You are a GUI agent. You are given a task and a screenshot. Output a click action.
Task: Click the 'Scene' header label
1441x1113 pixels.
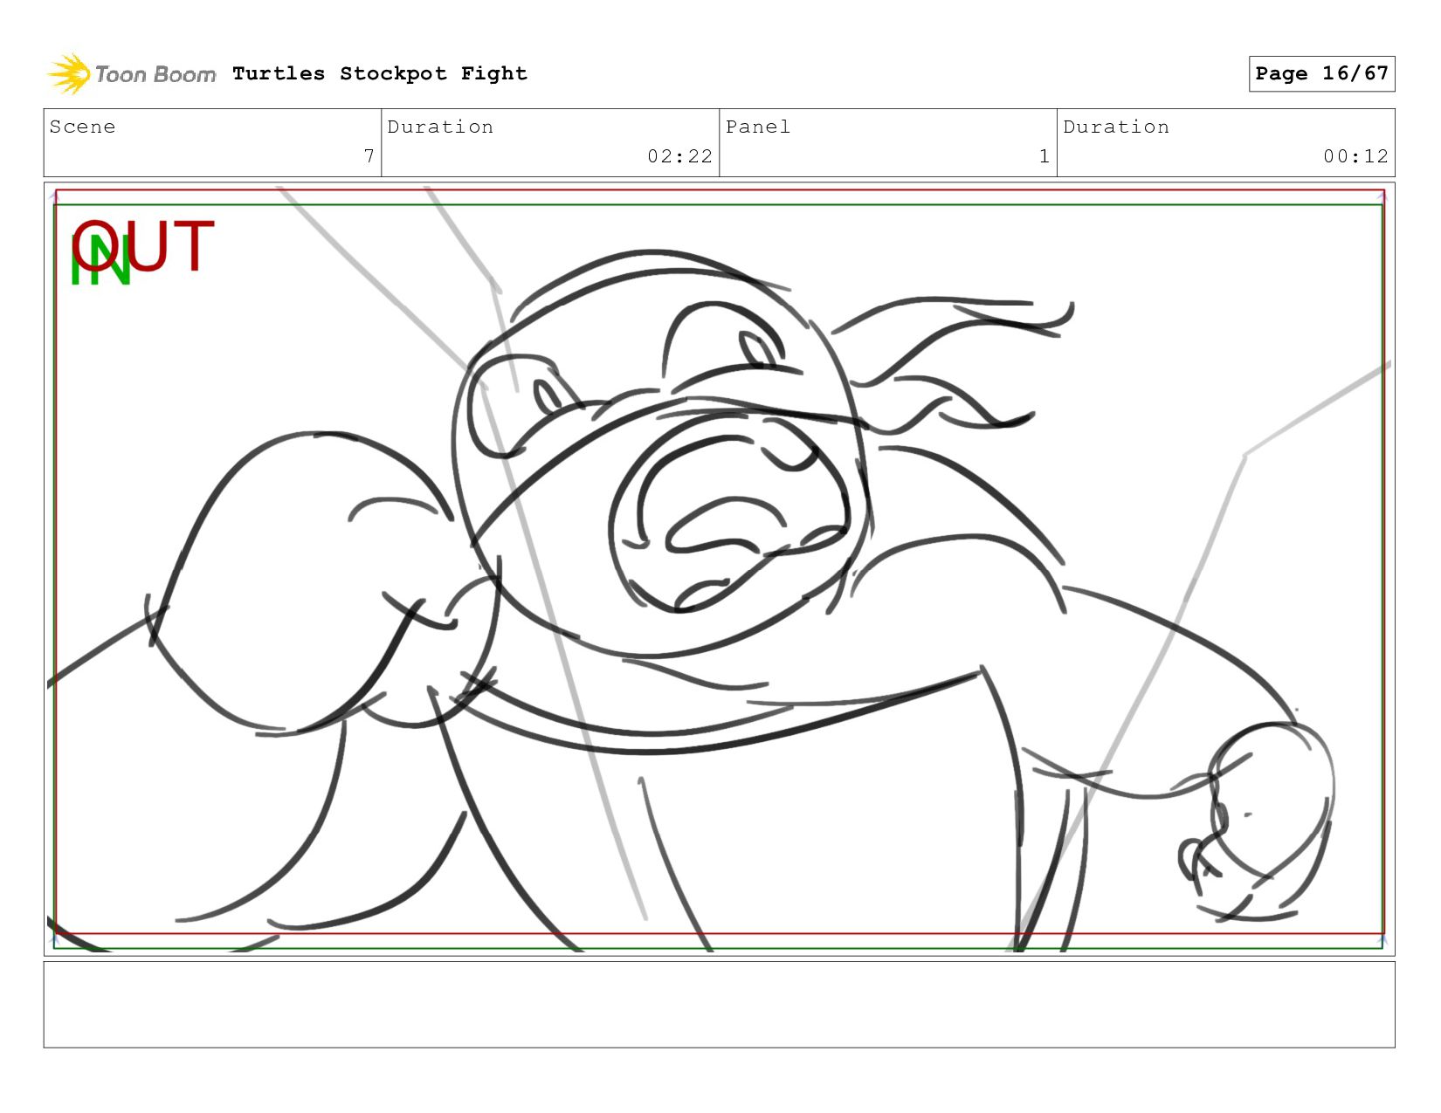coord(83,127)
